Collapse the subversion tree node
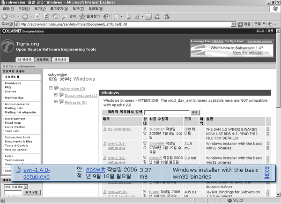 click(51, 88)
